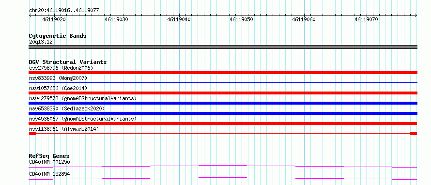Open the DGV Structural Variants track title

point(68,62)
